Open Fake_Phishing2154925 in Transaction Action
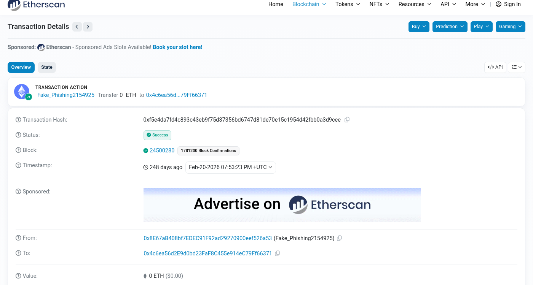 66,95
